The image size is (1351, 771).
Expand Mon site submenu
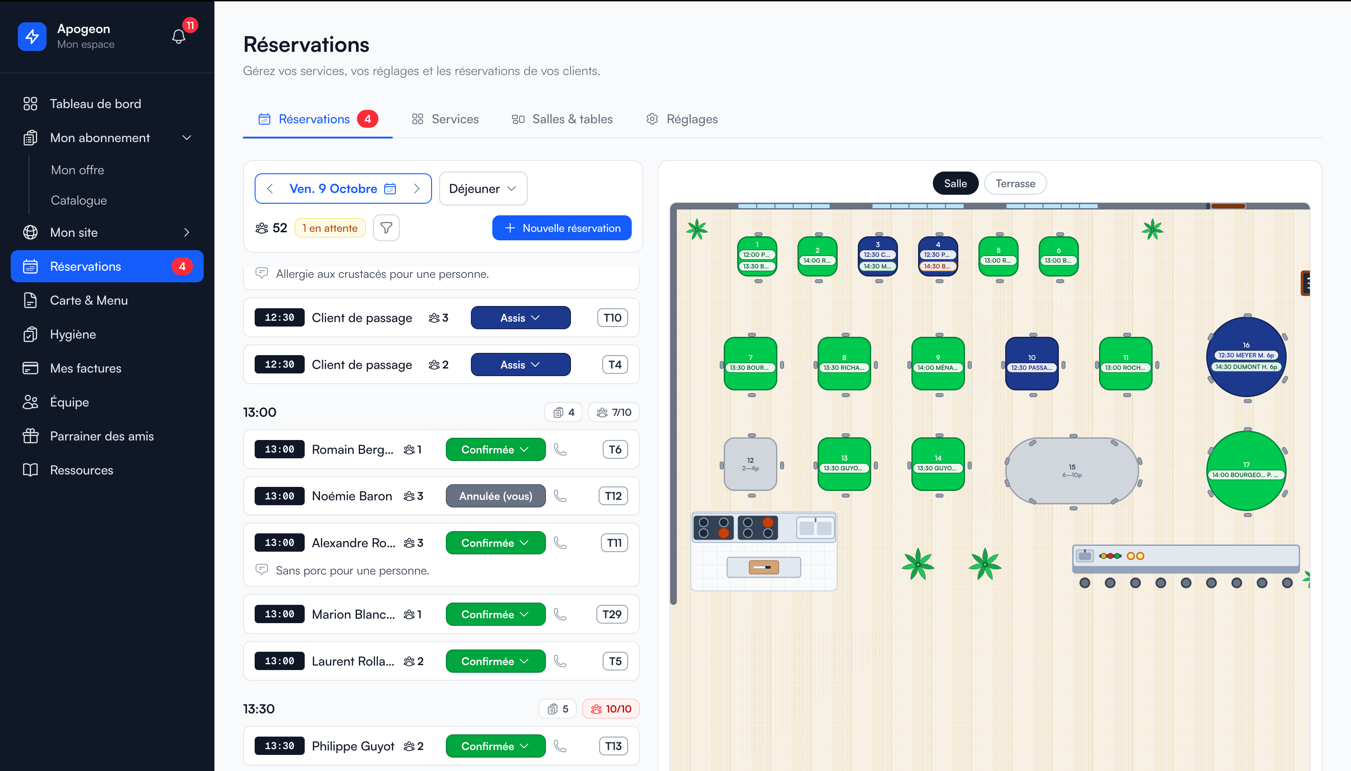106,232
